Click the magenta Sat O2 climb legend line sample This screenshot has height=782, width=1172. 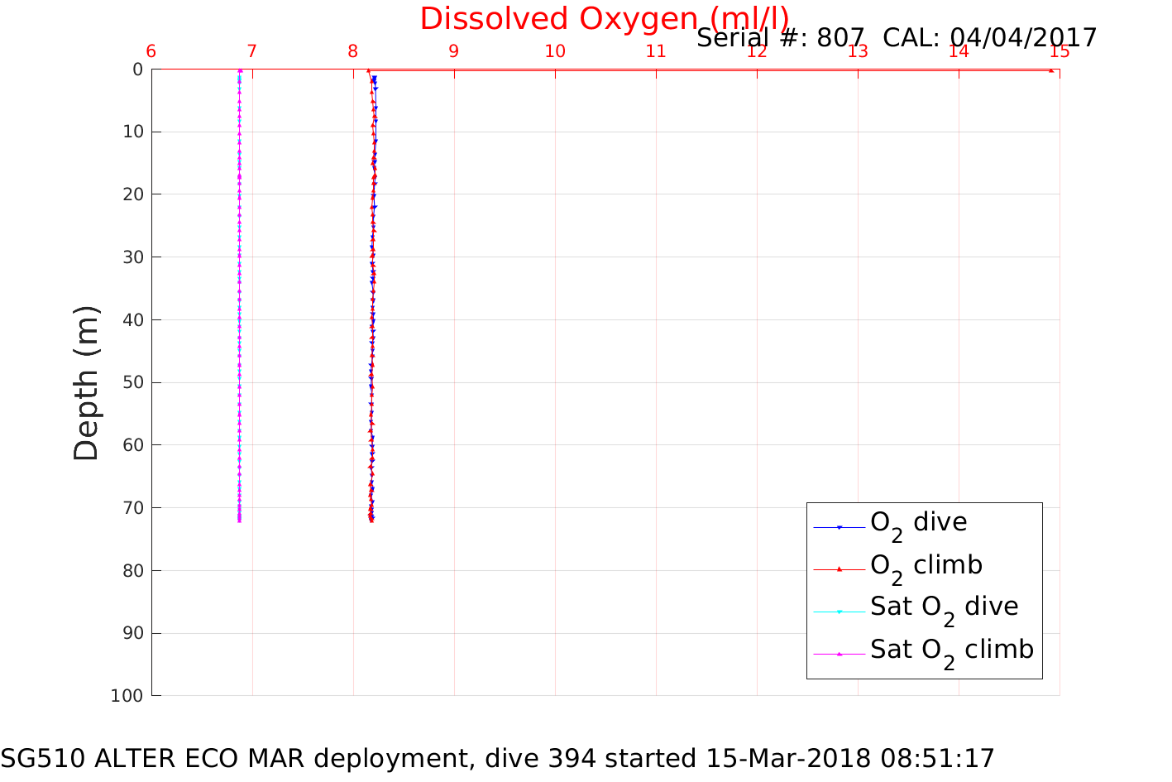[839, 654]
